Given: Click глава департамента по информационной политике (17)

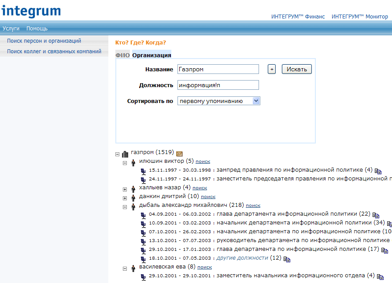Looking at the screenshot, I should [x=298, y=249].
